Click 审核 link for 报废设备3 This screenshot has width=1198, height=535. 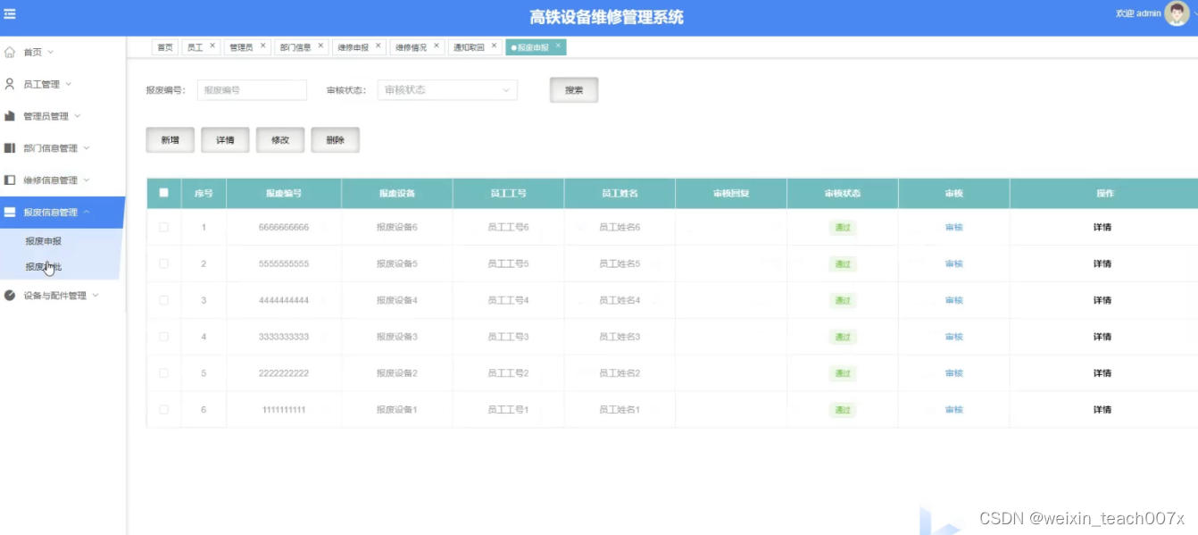click(953, 337)
